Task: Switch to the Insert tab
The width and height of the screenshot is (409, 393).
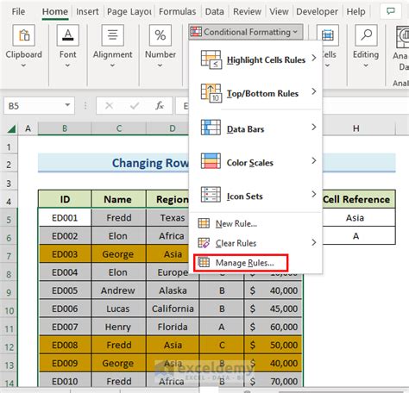Action: pyautogui.click(x=87, y=12)
